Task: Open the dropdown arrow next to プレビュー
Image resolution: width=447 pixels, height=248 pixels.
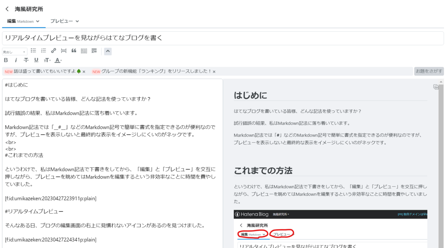Action: tap(77, 21)
